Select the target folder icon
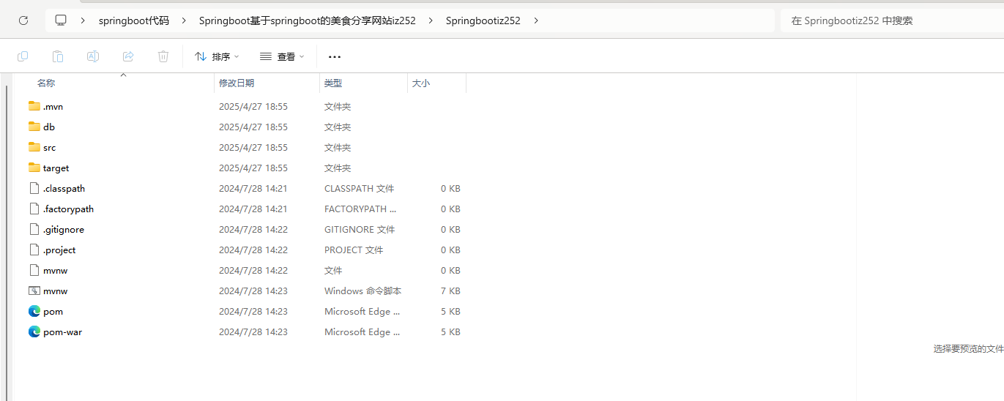This screenshot has height=401, width=1004. 34,168
